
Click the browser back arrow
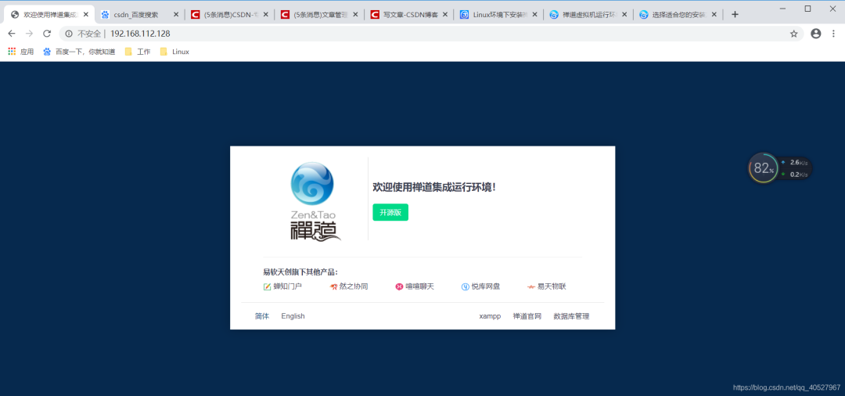click(x=12, y=34)
